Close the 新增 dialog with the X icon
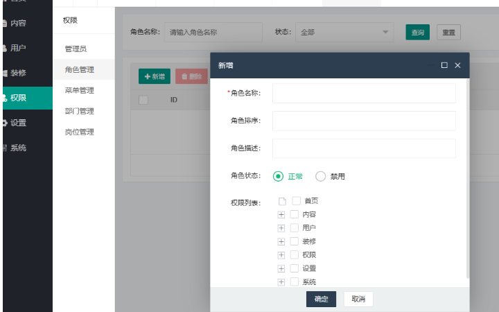This screenshot has height=312, width=499. coord(457,65)
